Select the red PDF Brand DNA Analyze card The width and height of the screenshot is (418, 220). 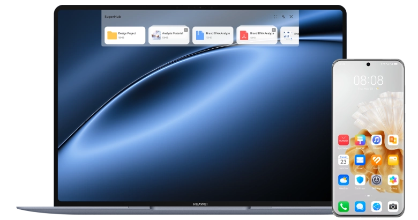257,35
